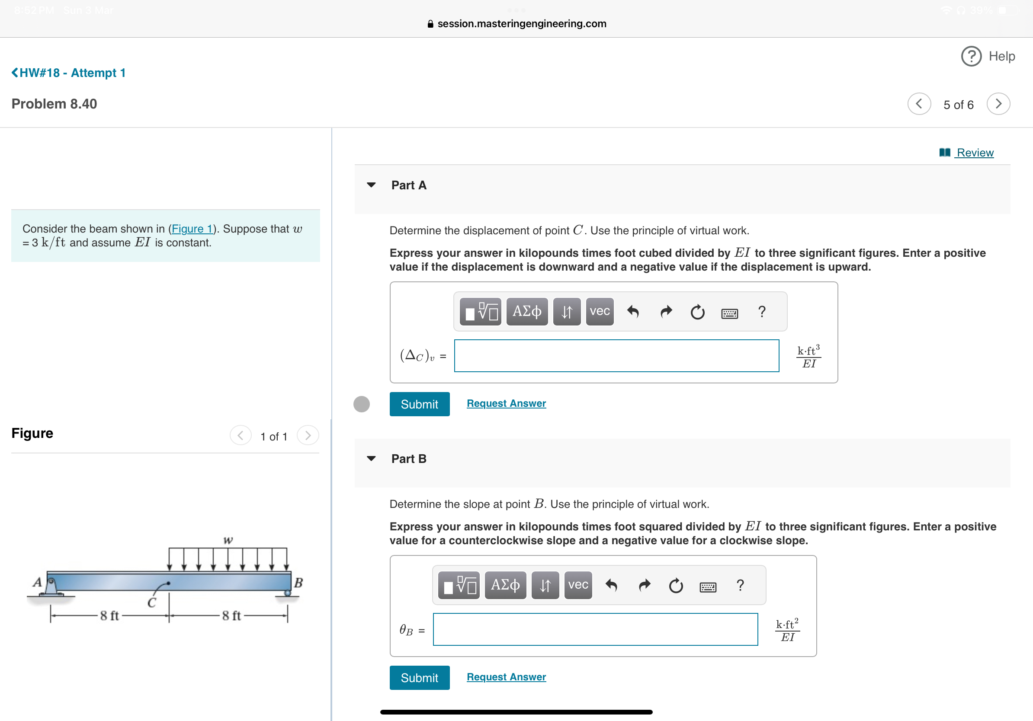Image resolution: width=1033 pixels, height=721 pixels.
Task: Select the vec (vector) icon in Part A toolbar
Action: click(x=599, y=311)
